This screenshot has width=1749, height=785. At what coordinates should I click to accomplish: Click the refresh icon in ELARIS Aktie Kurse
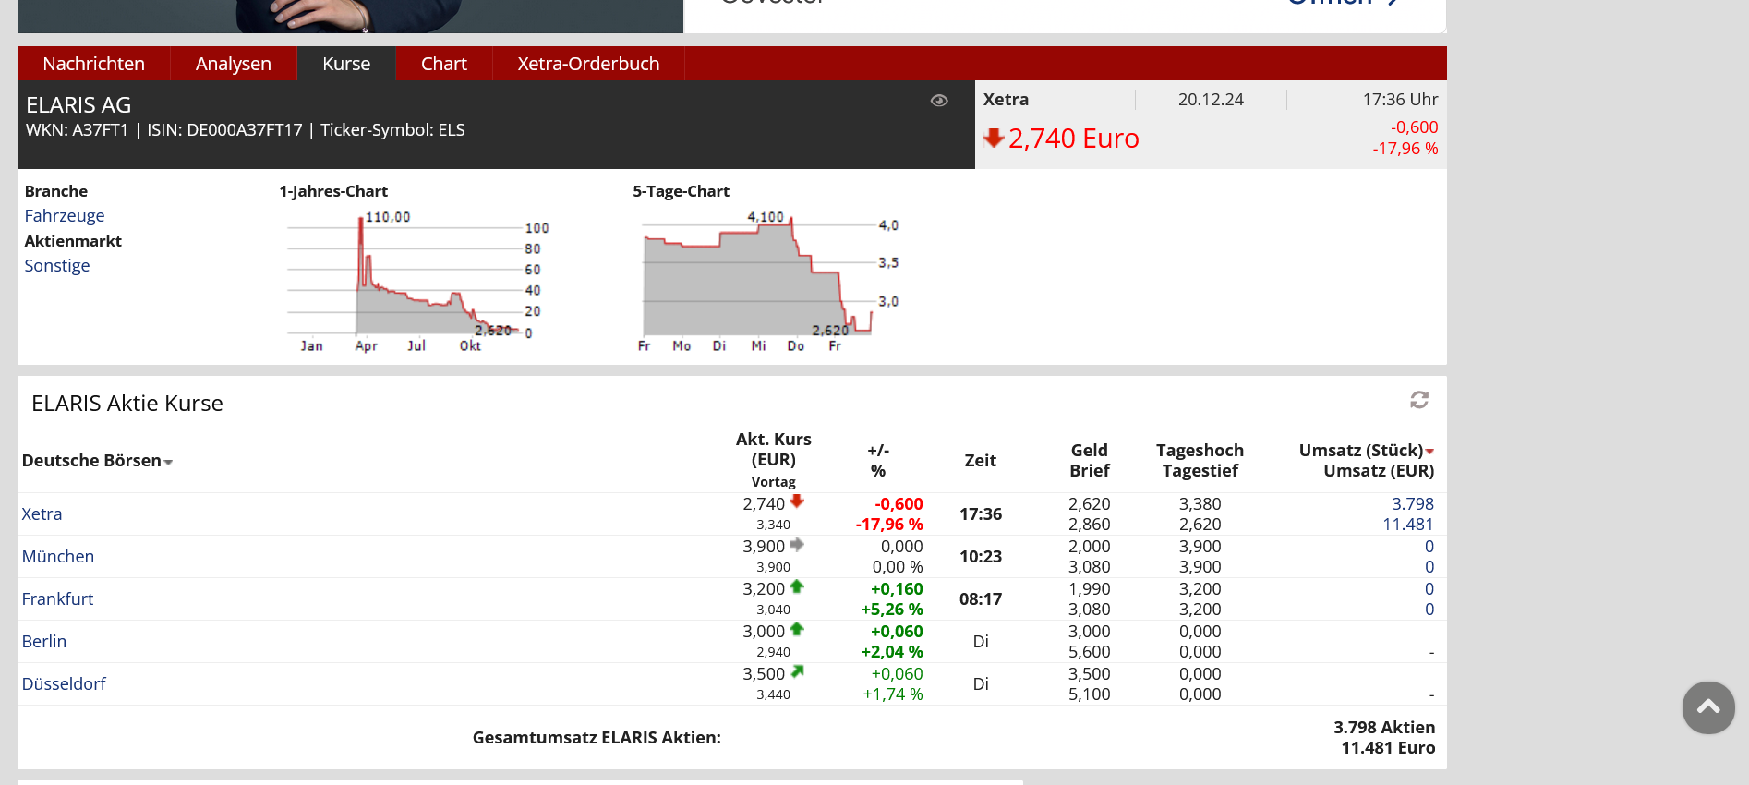1418,400
